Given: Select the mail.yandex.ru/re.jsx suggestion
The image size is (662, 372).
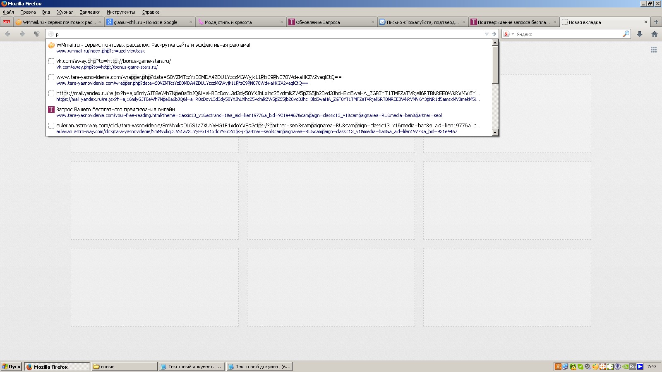Looking at the screenshot, I should point(269,96).
